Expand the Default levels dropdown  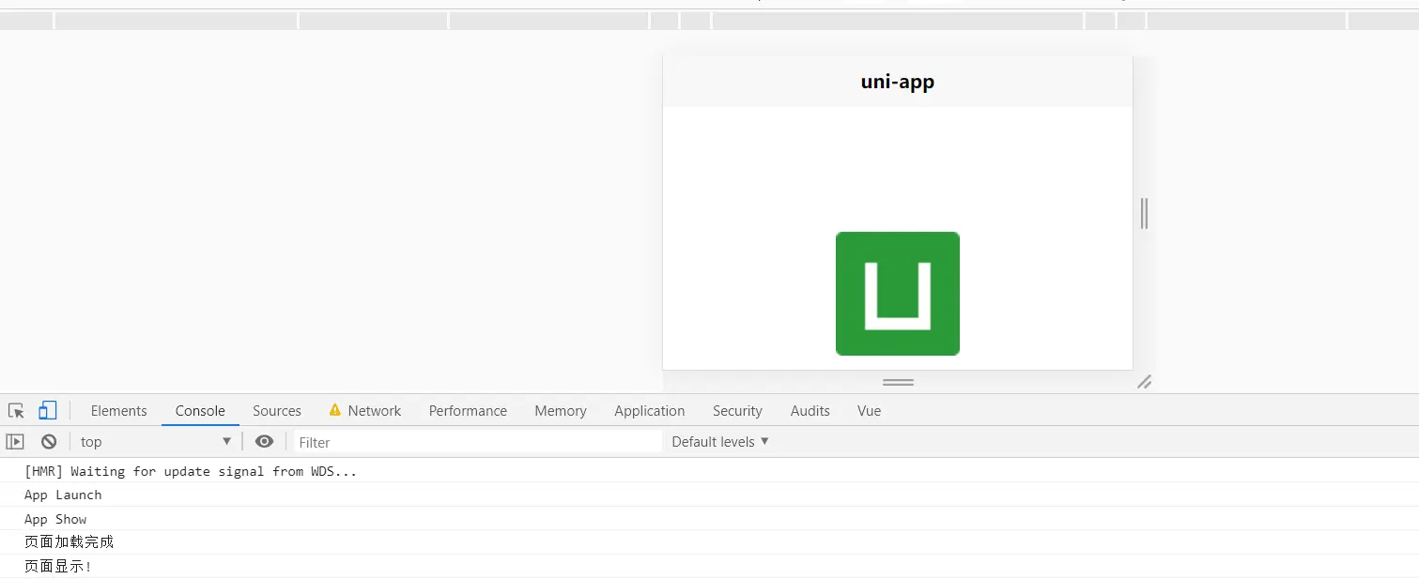[x=720, y=441]
